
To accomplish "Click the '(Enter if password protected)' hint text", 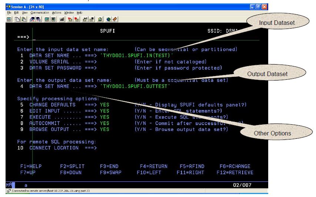I will [x=178, y=68].
